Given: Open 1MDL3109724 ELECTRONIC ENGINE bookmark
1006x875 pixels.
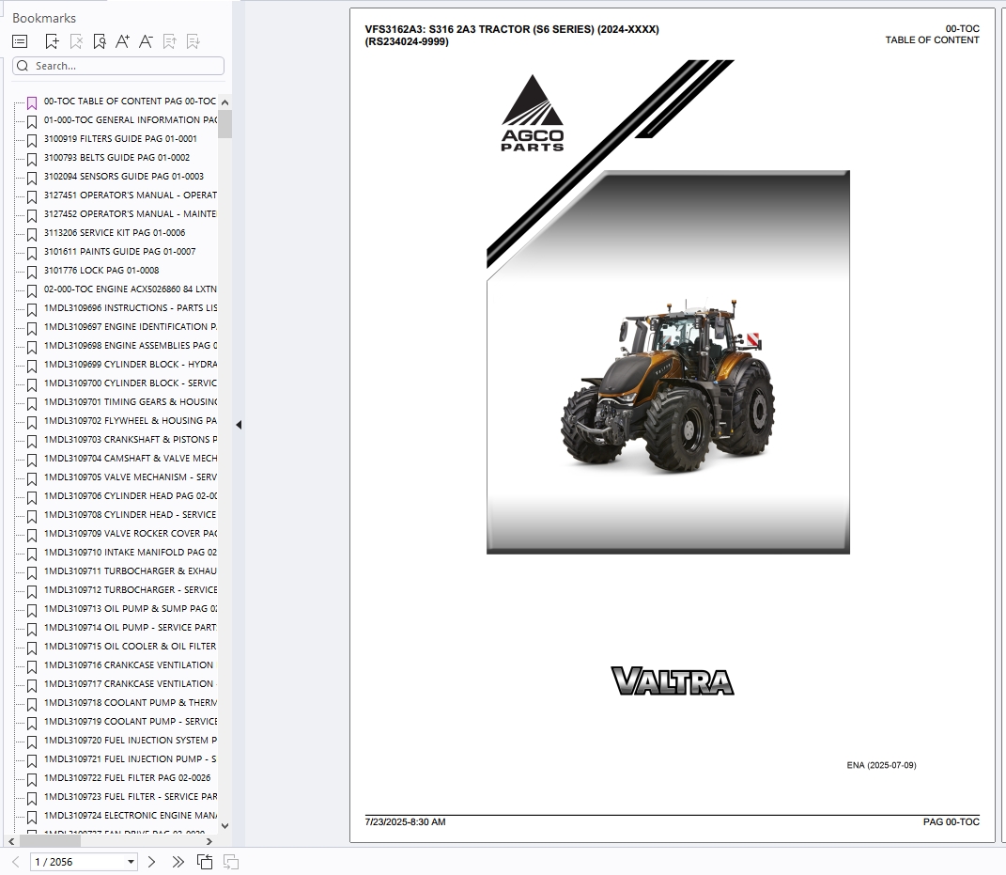Looking at the screenshot, I should (131, 816).
